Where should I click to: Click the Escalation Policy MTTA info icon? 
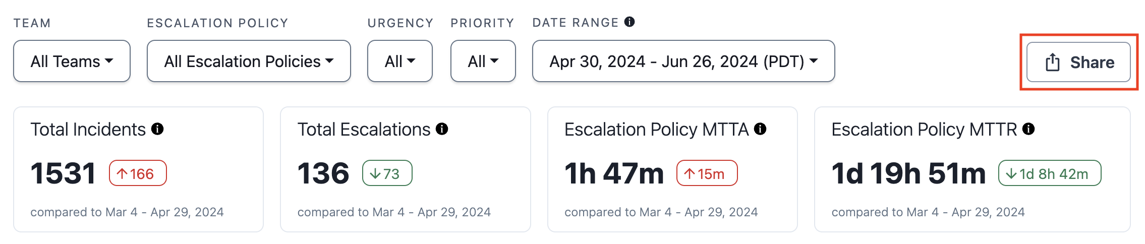pyautogui.click(x=760, y=129)
